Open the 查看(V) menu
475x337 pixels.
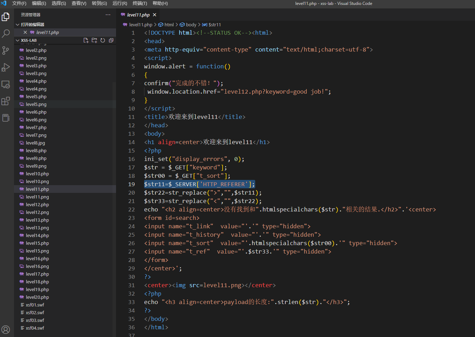click(79, 3)
